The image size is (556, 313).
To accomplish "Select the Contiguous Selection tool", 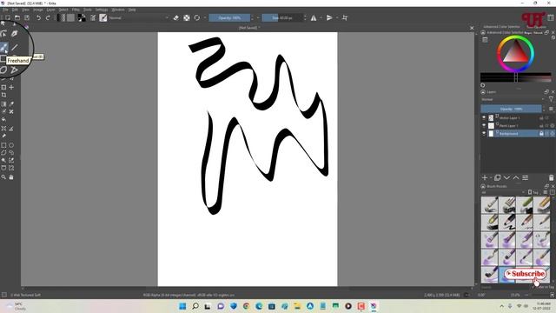I will 3,160.
